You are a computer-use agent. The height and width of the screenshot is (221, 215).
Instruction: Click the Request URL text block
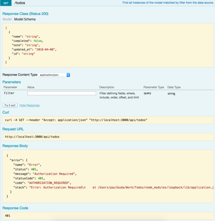click(x=107, y=137)
